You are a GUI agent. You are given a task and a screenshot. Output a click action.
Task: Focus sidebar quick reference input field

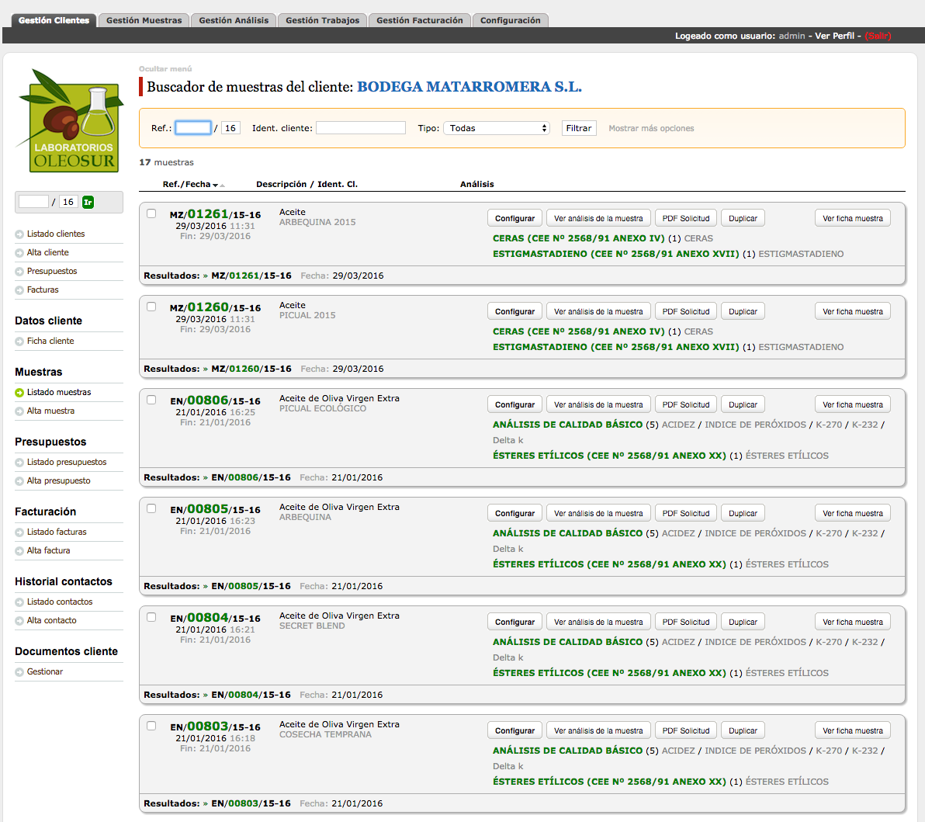coord(33,202)
